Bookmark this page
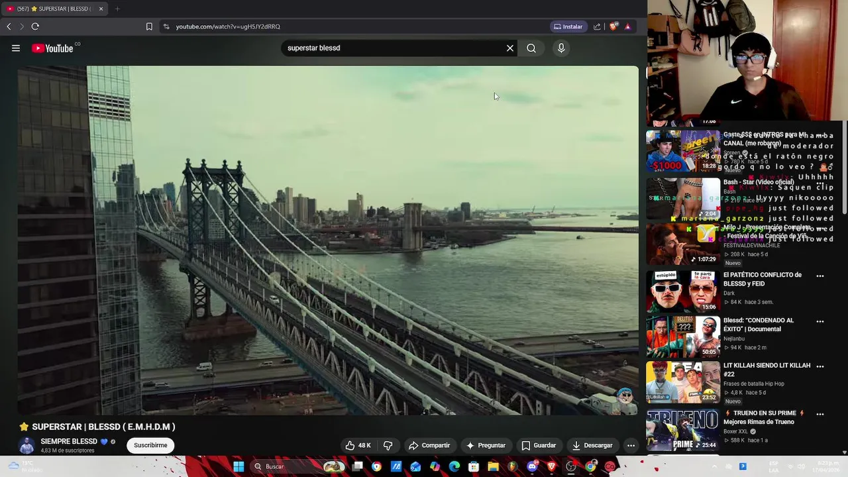This screenshot has width=848, height=477. 149,26
